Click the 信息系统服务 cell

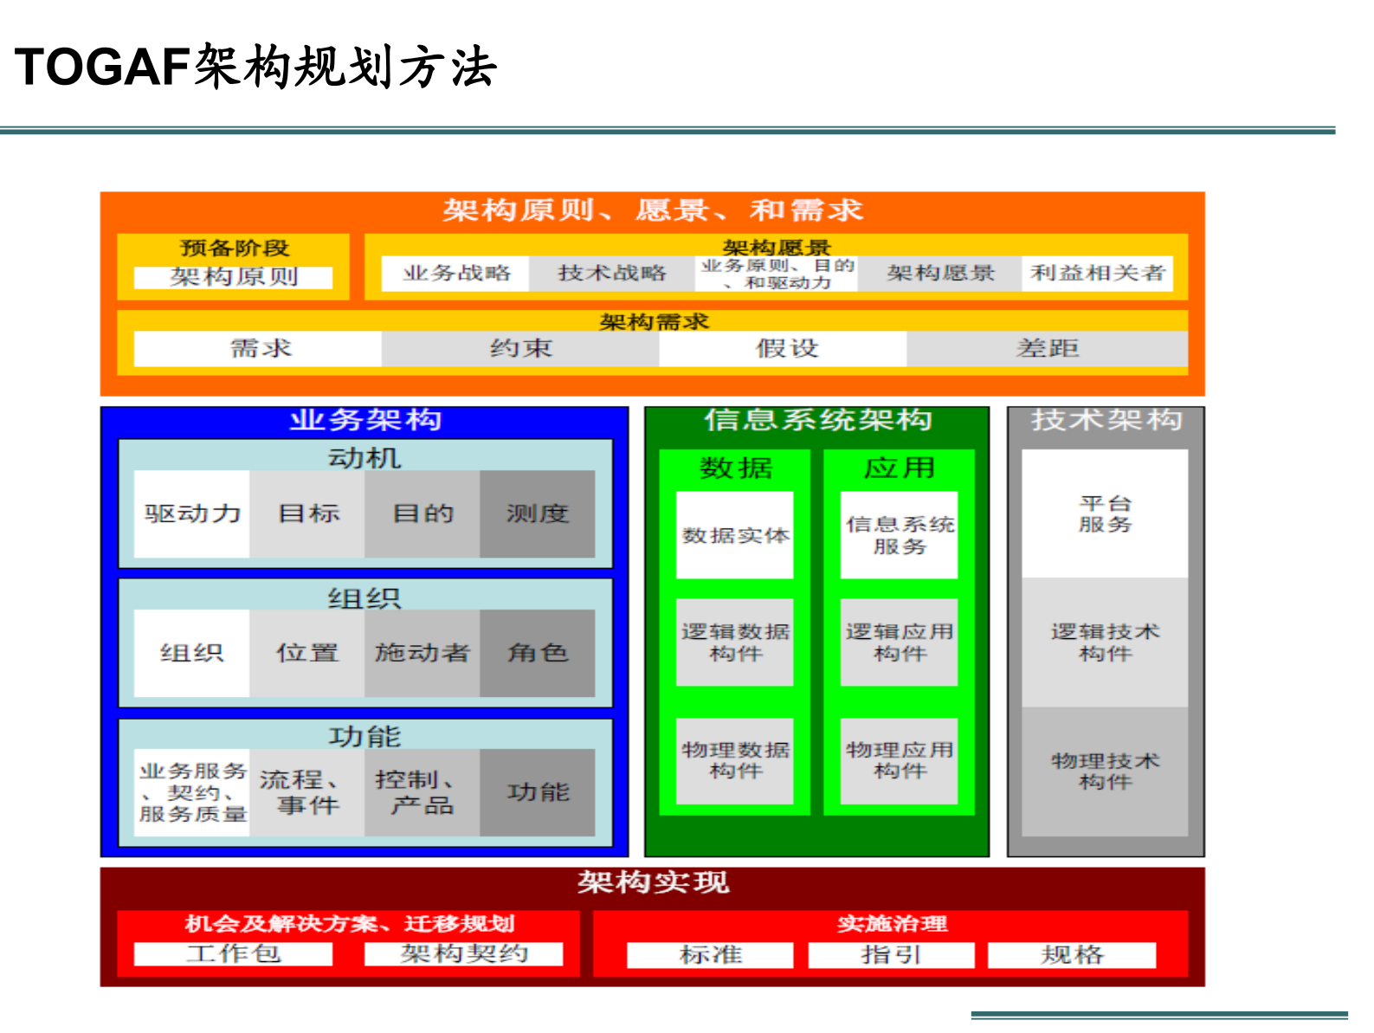pos(900,535)
